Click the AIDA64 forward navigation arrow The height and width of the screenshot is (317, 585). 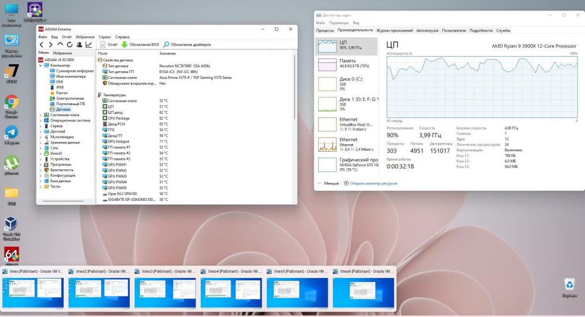tap(51, 45)
